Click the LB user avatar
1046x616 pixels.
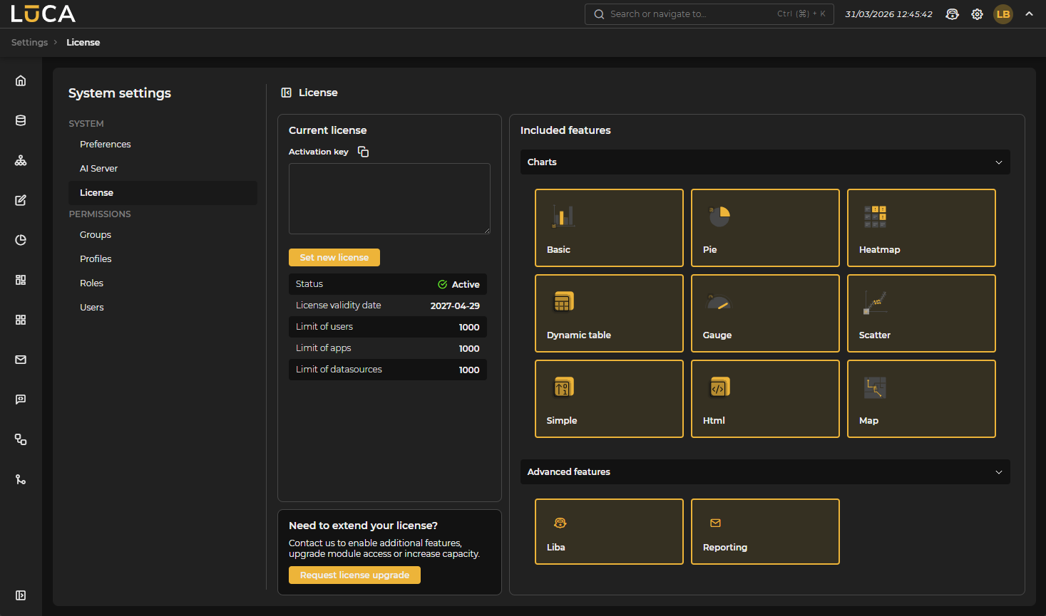point(1003,14)
